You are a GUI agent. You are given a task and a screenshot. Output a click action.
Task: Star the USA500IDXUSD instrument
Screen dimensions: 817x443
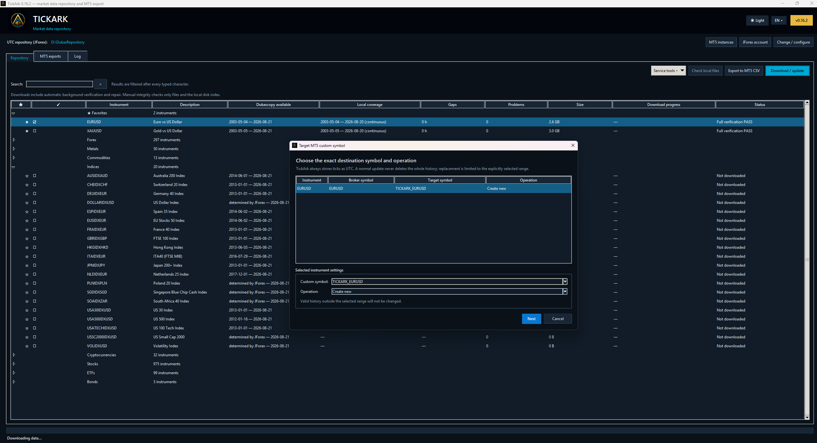click(x=27, y=319)
